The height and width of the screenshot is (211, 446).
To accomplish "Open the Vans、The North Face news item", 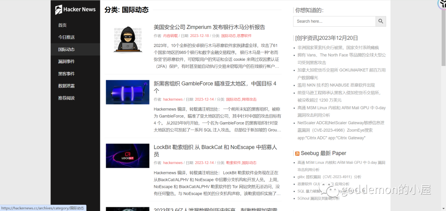I will [342, 59].
